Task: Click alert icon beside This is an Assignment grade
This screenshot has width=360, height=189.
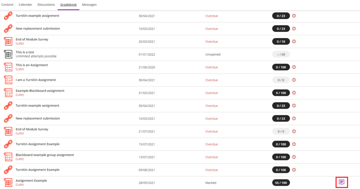Action: [x=294, y=67]
